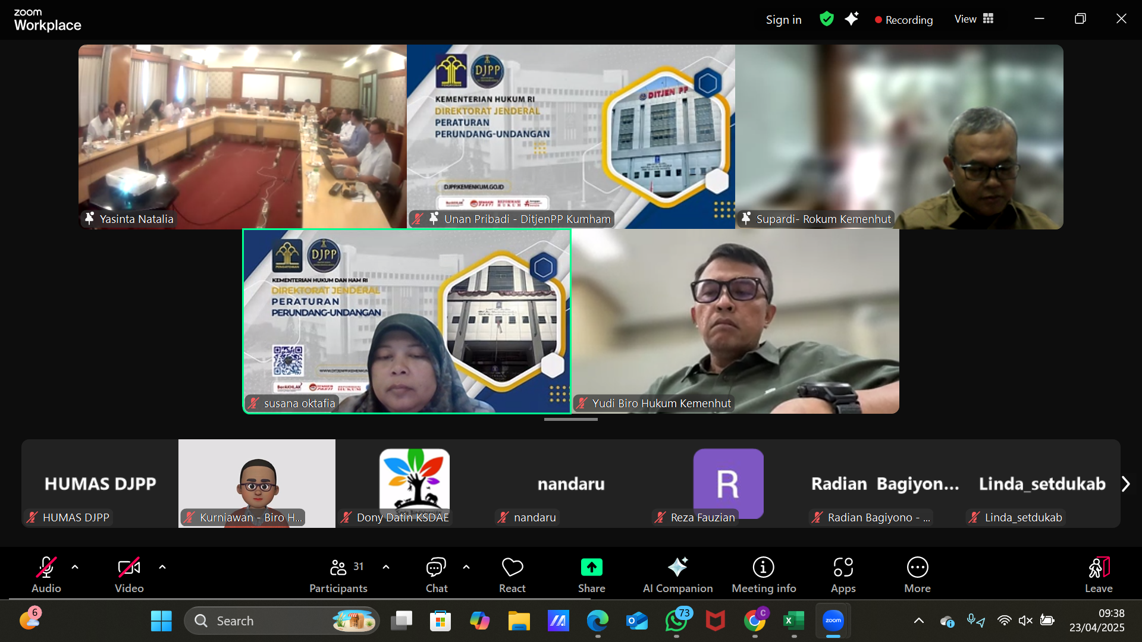Open Copilot from taskbar
1142x642 pixels.
click(479, 621)
